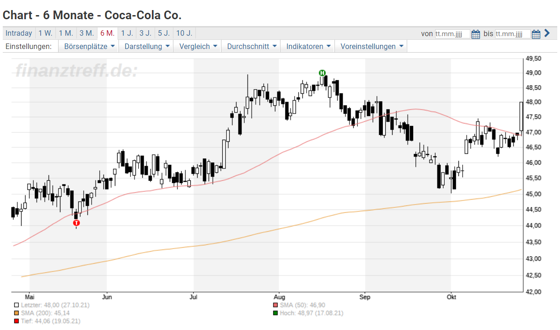Open the Börsenplätze dropdown

[89, 46]
